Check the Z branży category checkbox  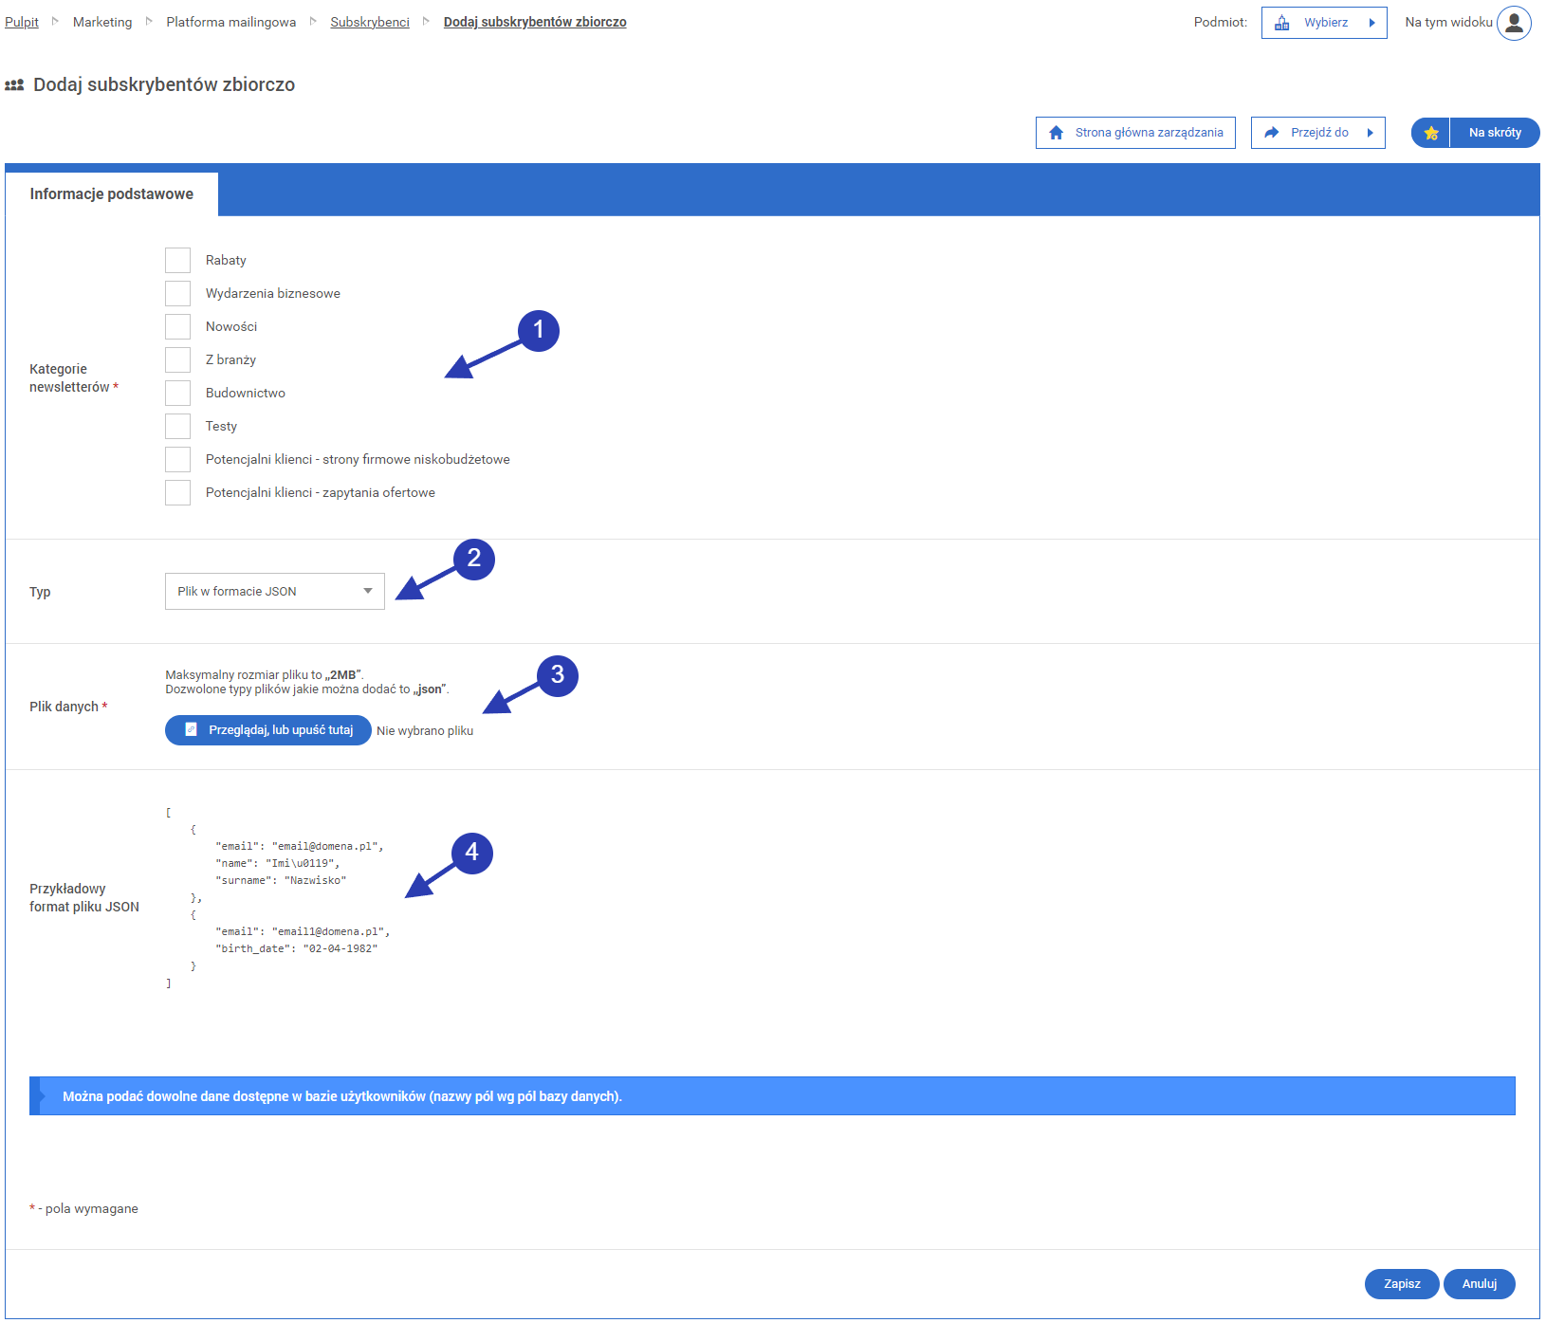177,360
